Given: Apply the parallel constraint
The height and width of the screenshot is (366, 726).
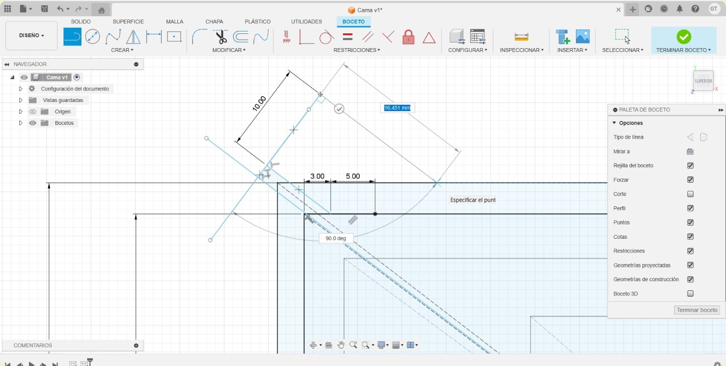Looking at the screenshot, I should pos(367,37).
